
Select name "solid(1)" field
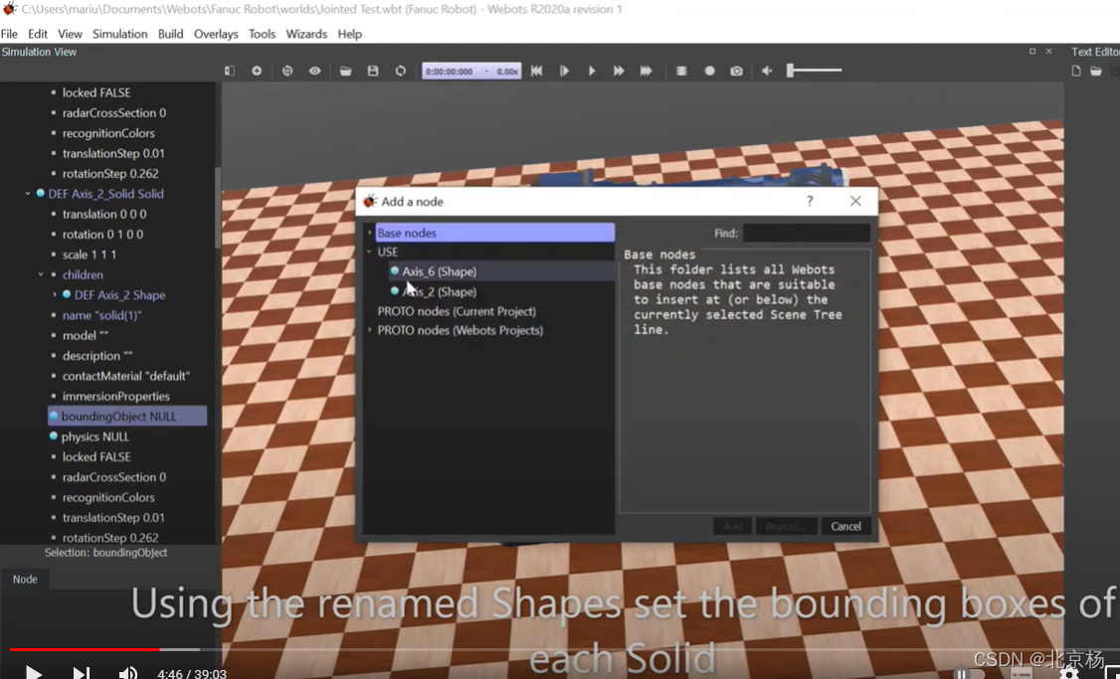click(x=102, y=315)
